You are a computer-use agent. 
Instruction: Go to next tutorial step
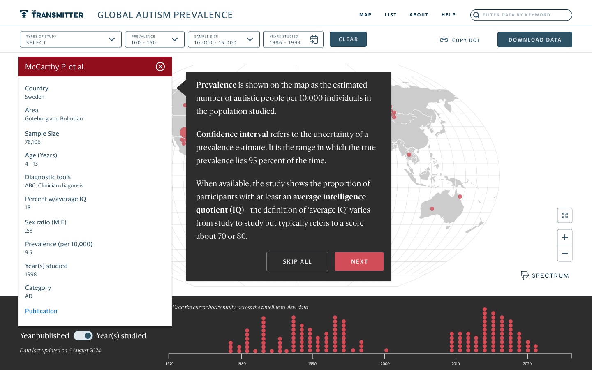tap(359, 261)
